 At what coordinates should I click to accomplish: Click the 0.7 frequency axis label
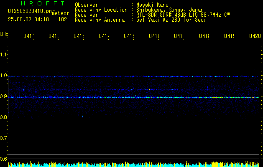[3, 138]
